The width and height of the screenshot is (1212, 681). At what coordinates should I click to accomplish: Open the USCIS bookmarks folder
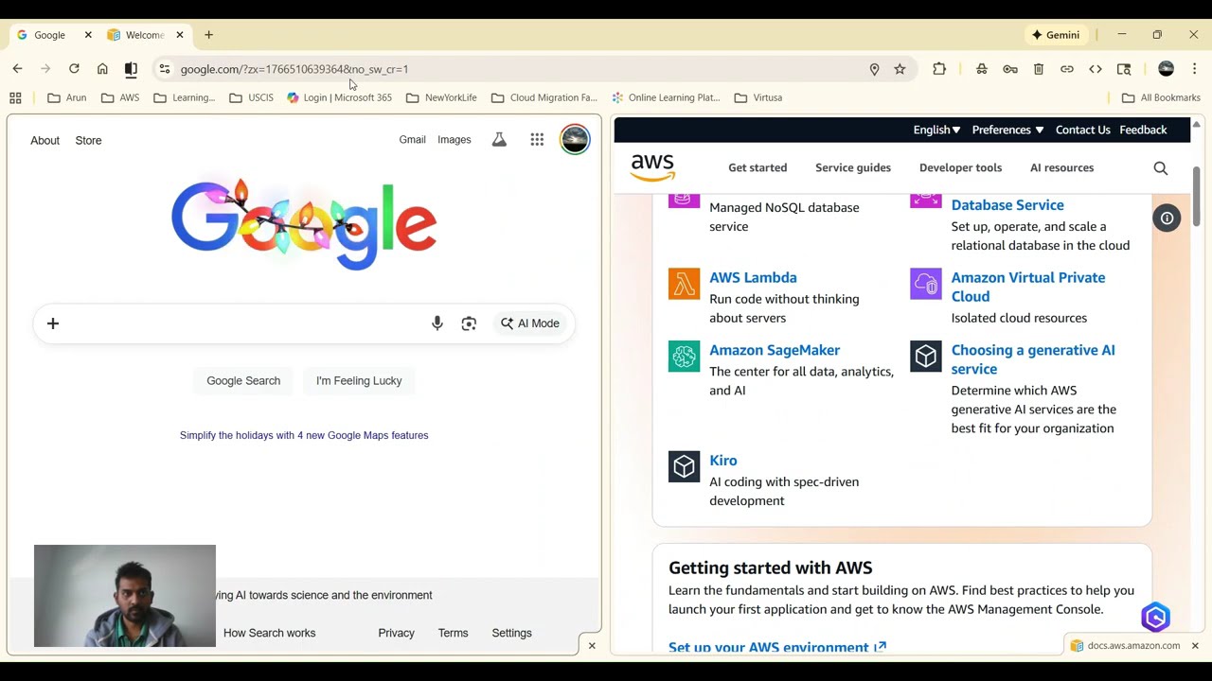click(x=252, y=97)
